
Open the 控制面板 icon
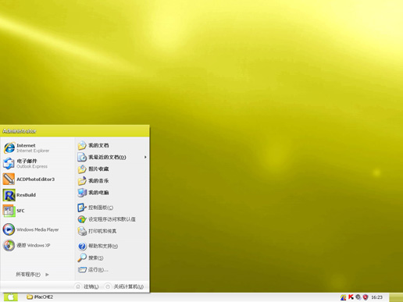tap(82, 208)
